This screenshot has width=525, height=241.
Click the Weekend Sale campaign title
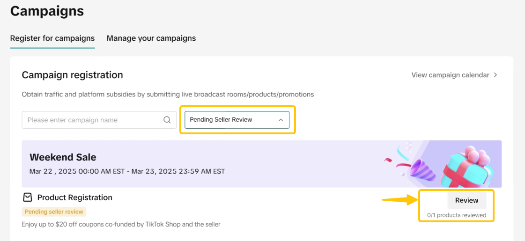click(63, 157)
